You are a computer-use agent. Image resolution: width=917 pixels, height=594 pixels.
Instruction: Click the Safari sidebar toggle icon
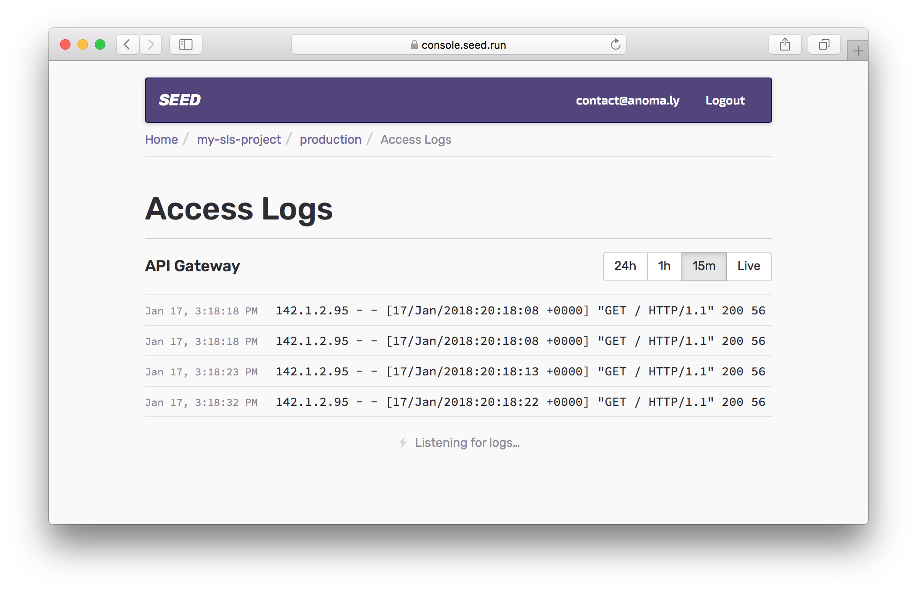coord(185,44)
